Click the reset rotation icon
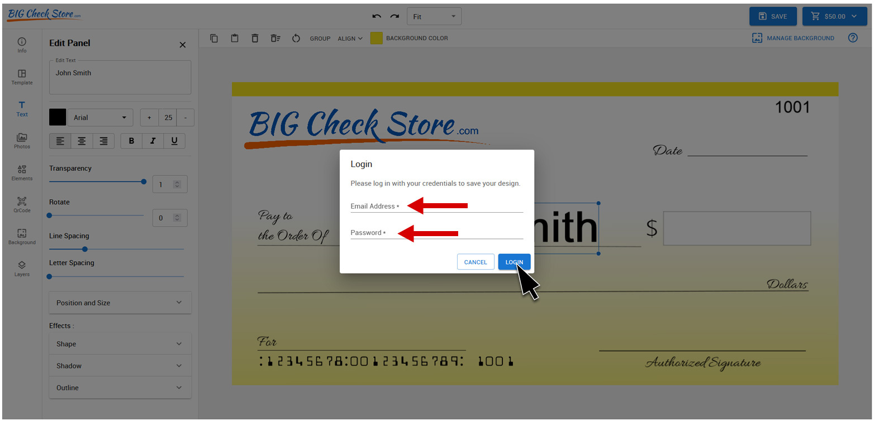Screen dimensions: 875x422 pos(296,39)
